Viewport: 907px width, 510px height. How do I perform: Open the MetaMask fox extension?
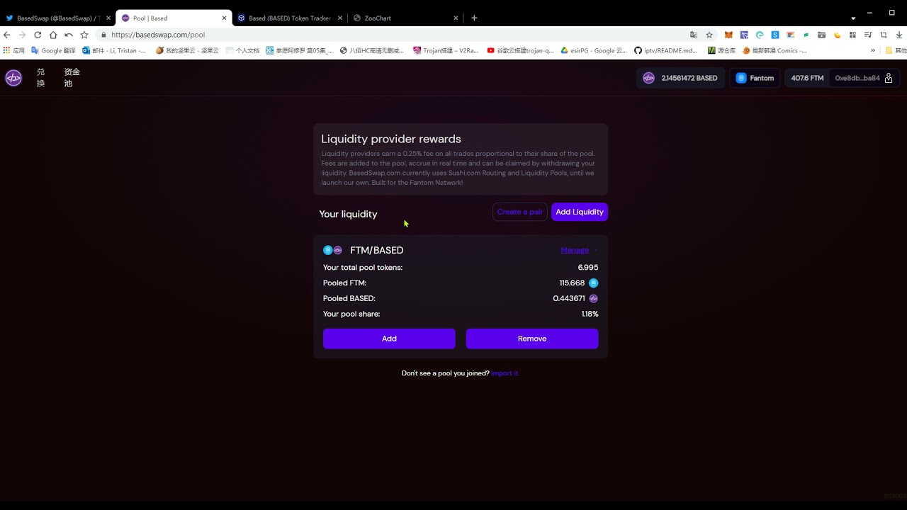point(728,35)
